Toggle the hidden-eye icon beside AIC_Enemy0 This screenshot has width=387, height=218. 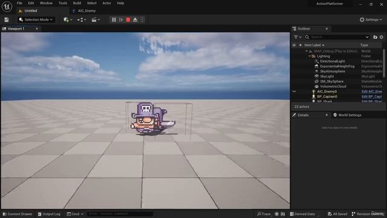pyautogui.click(x=294, y=91)
